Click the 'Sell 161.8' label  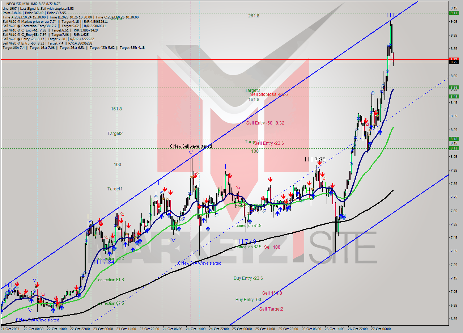tap(272, 293)
